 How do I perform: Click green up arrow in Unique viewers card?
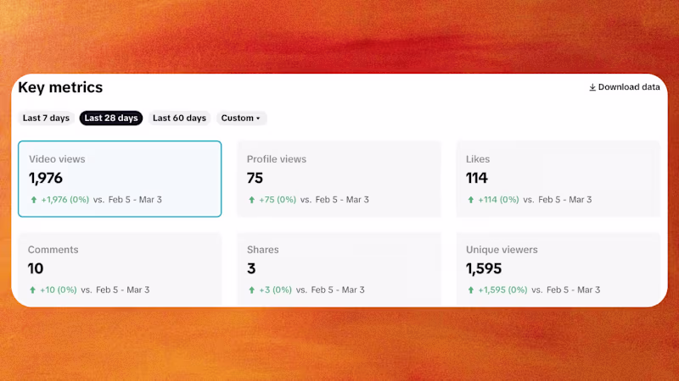tap(470, 290)
